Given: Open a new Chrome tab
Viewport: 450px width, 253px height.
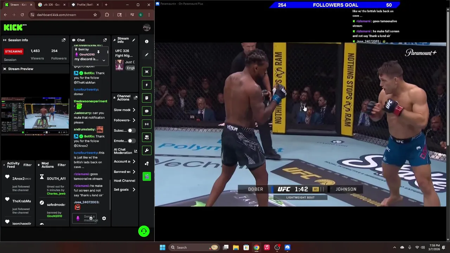Looking at the screenshot, I should (106, 5).
